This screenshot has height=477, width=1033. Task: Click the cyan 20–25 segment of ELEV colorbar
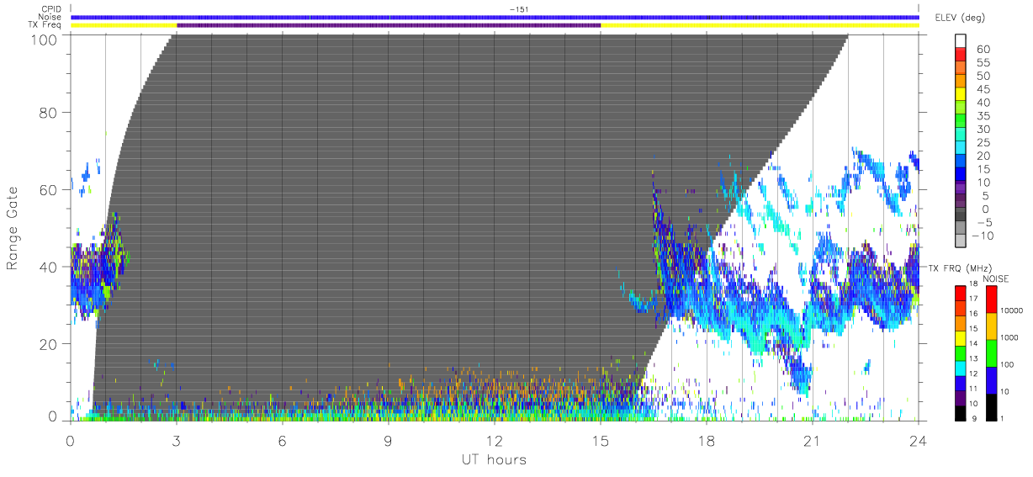(961, 149)
